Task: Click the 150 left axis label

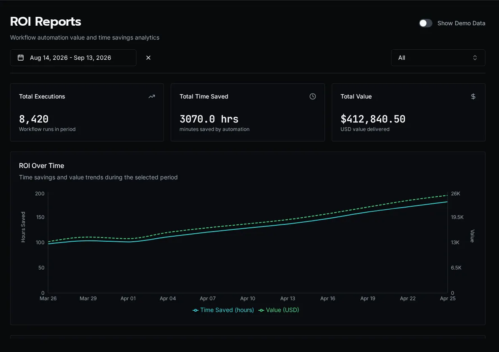Action: (40, 217)
